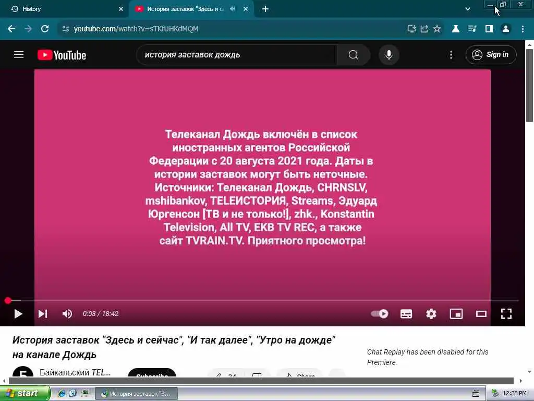Image resolution: width=534 pixels, height=401 pixels.
Task: Bookmark this page with the star
Action: [437, 29]
